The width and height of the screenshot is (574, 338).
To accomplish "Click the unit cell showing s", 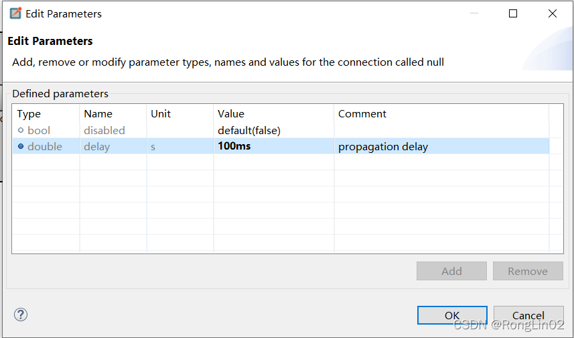I will pos(153,146).
